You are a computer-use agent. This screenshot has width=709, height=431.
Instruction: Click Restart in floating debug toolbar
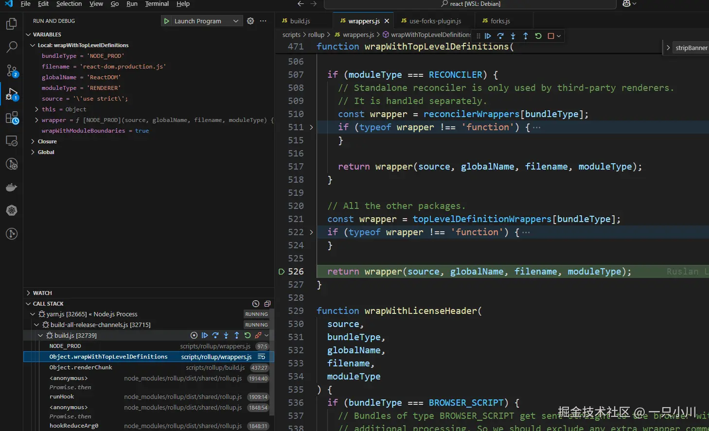[538, 36]
